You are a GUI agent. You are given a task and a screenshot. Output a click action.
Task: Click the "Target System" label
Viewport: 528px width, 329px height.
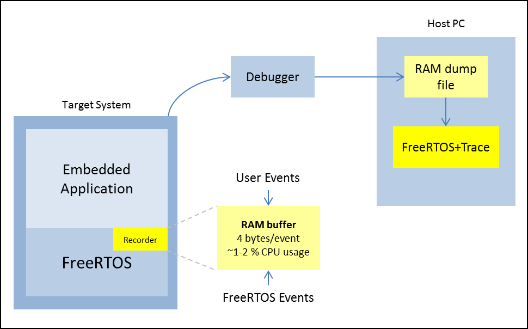pyautogui.click(x=96, y=105)
